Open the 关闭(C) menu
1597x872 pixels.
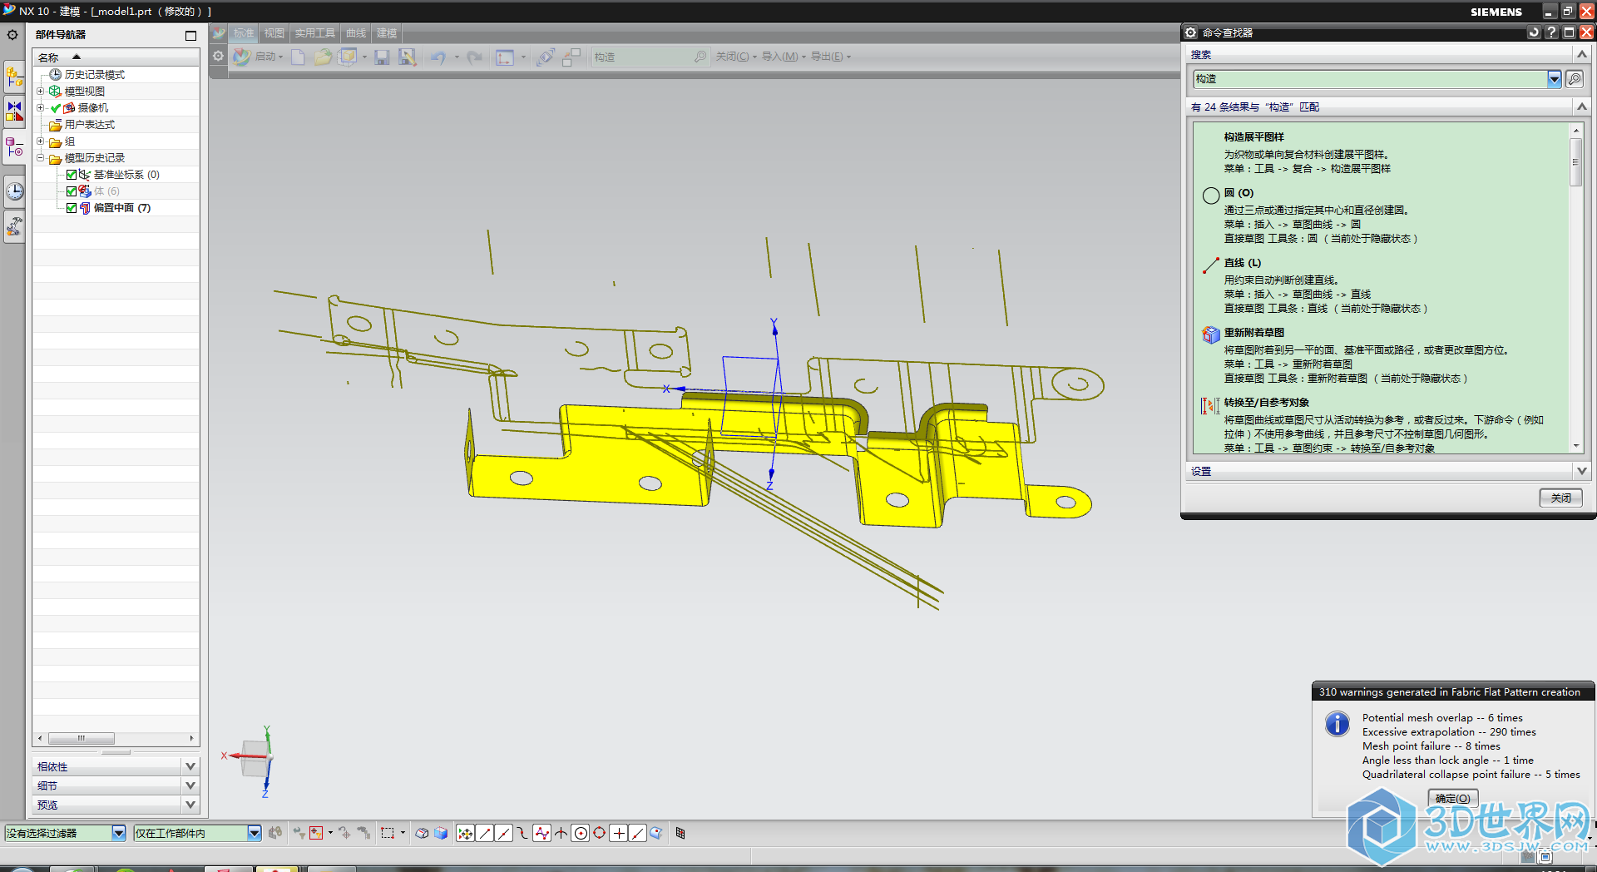click(x=736, y=57)
